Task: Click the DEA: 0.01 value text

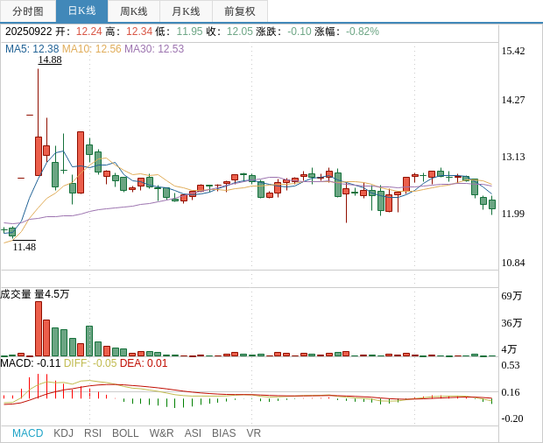Action: click(x=144, y=363)
